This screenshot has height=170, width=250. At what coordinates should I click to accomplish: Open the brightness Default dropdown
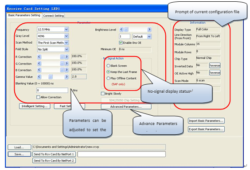pyautogui.click(x=149, y=37)
